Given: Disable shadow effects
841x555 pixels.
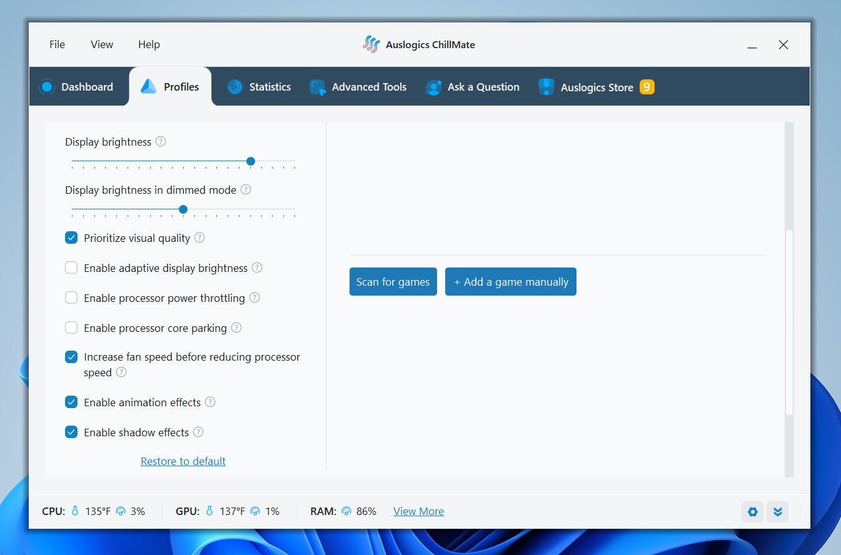Looking at the screenshot, I should tap(71, 432).
